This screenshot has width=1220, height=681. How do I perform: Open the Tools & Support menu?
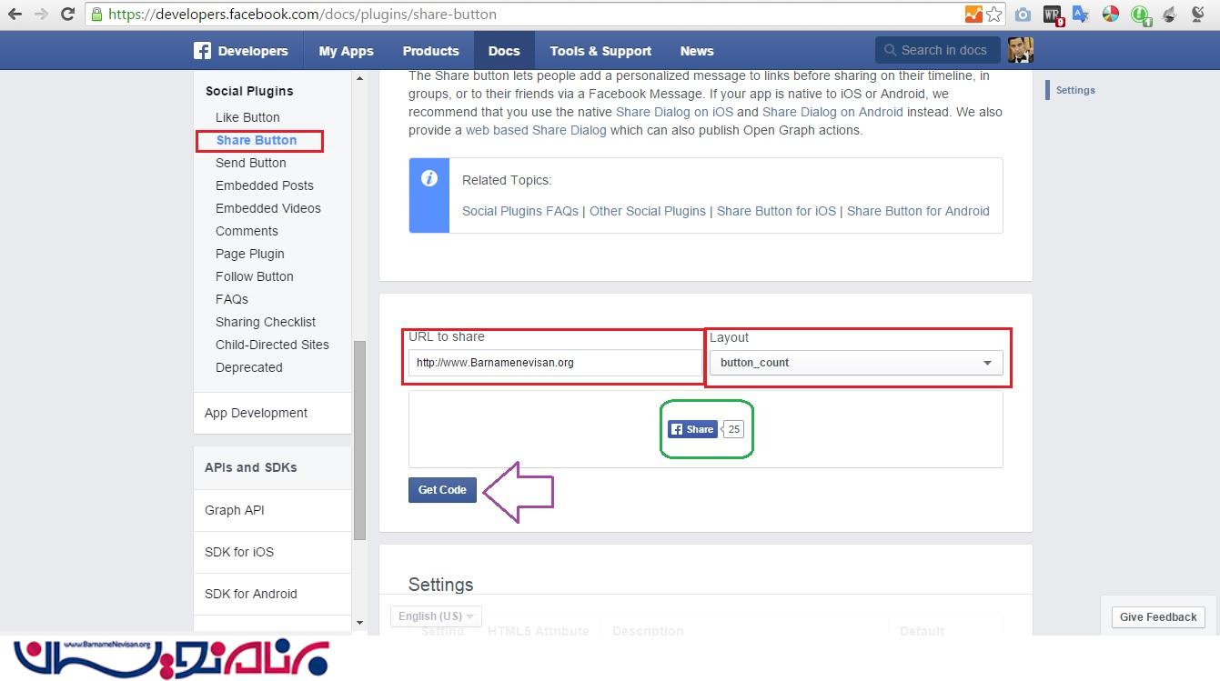coord(600,51)
